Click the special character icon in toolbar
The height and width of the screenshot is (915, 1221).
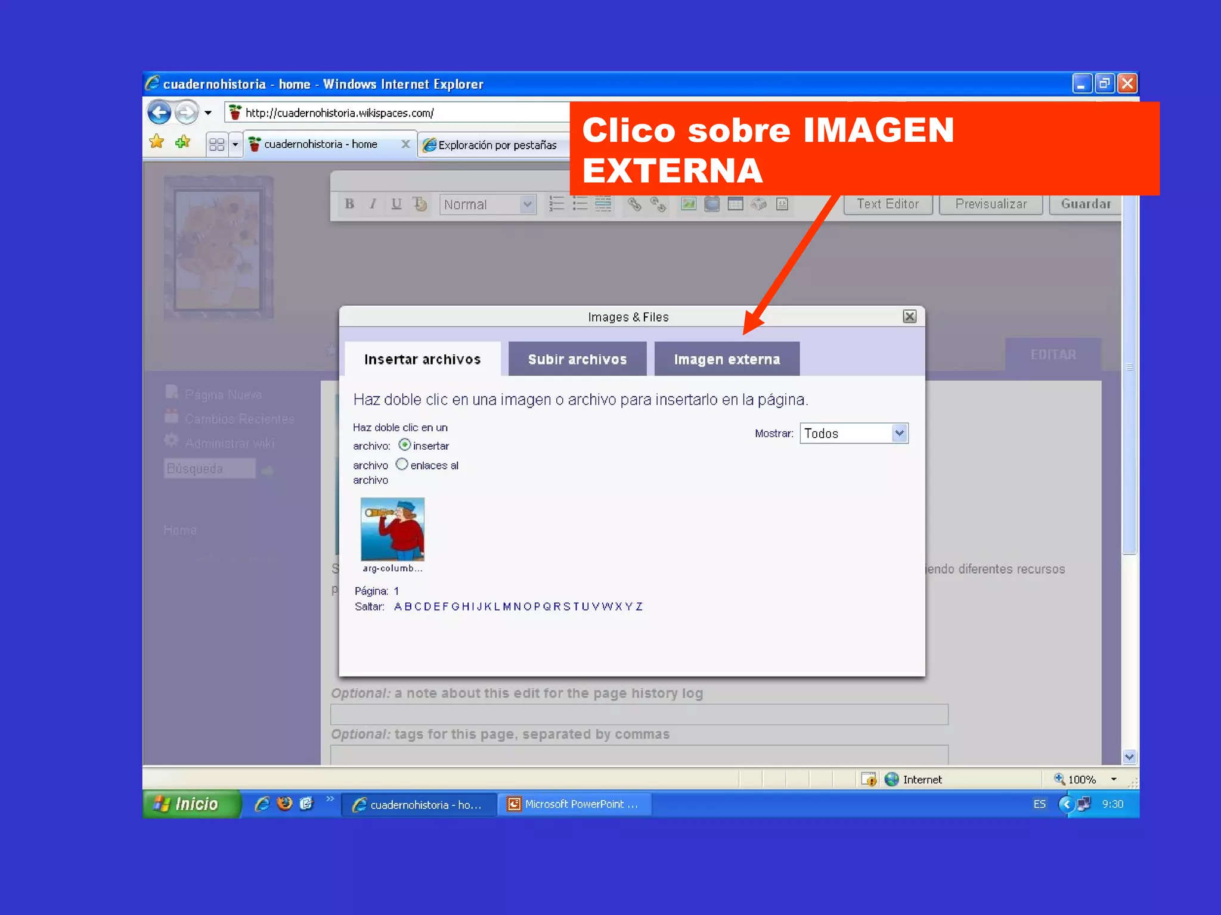758,204
